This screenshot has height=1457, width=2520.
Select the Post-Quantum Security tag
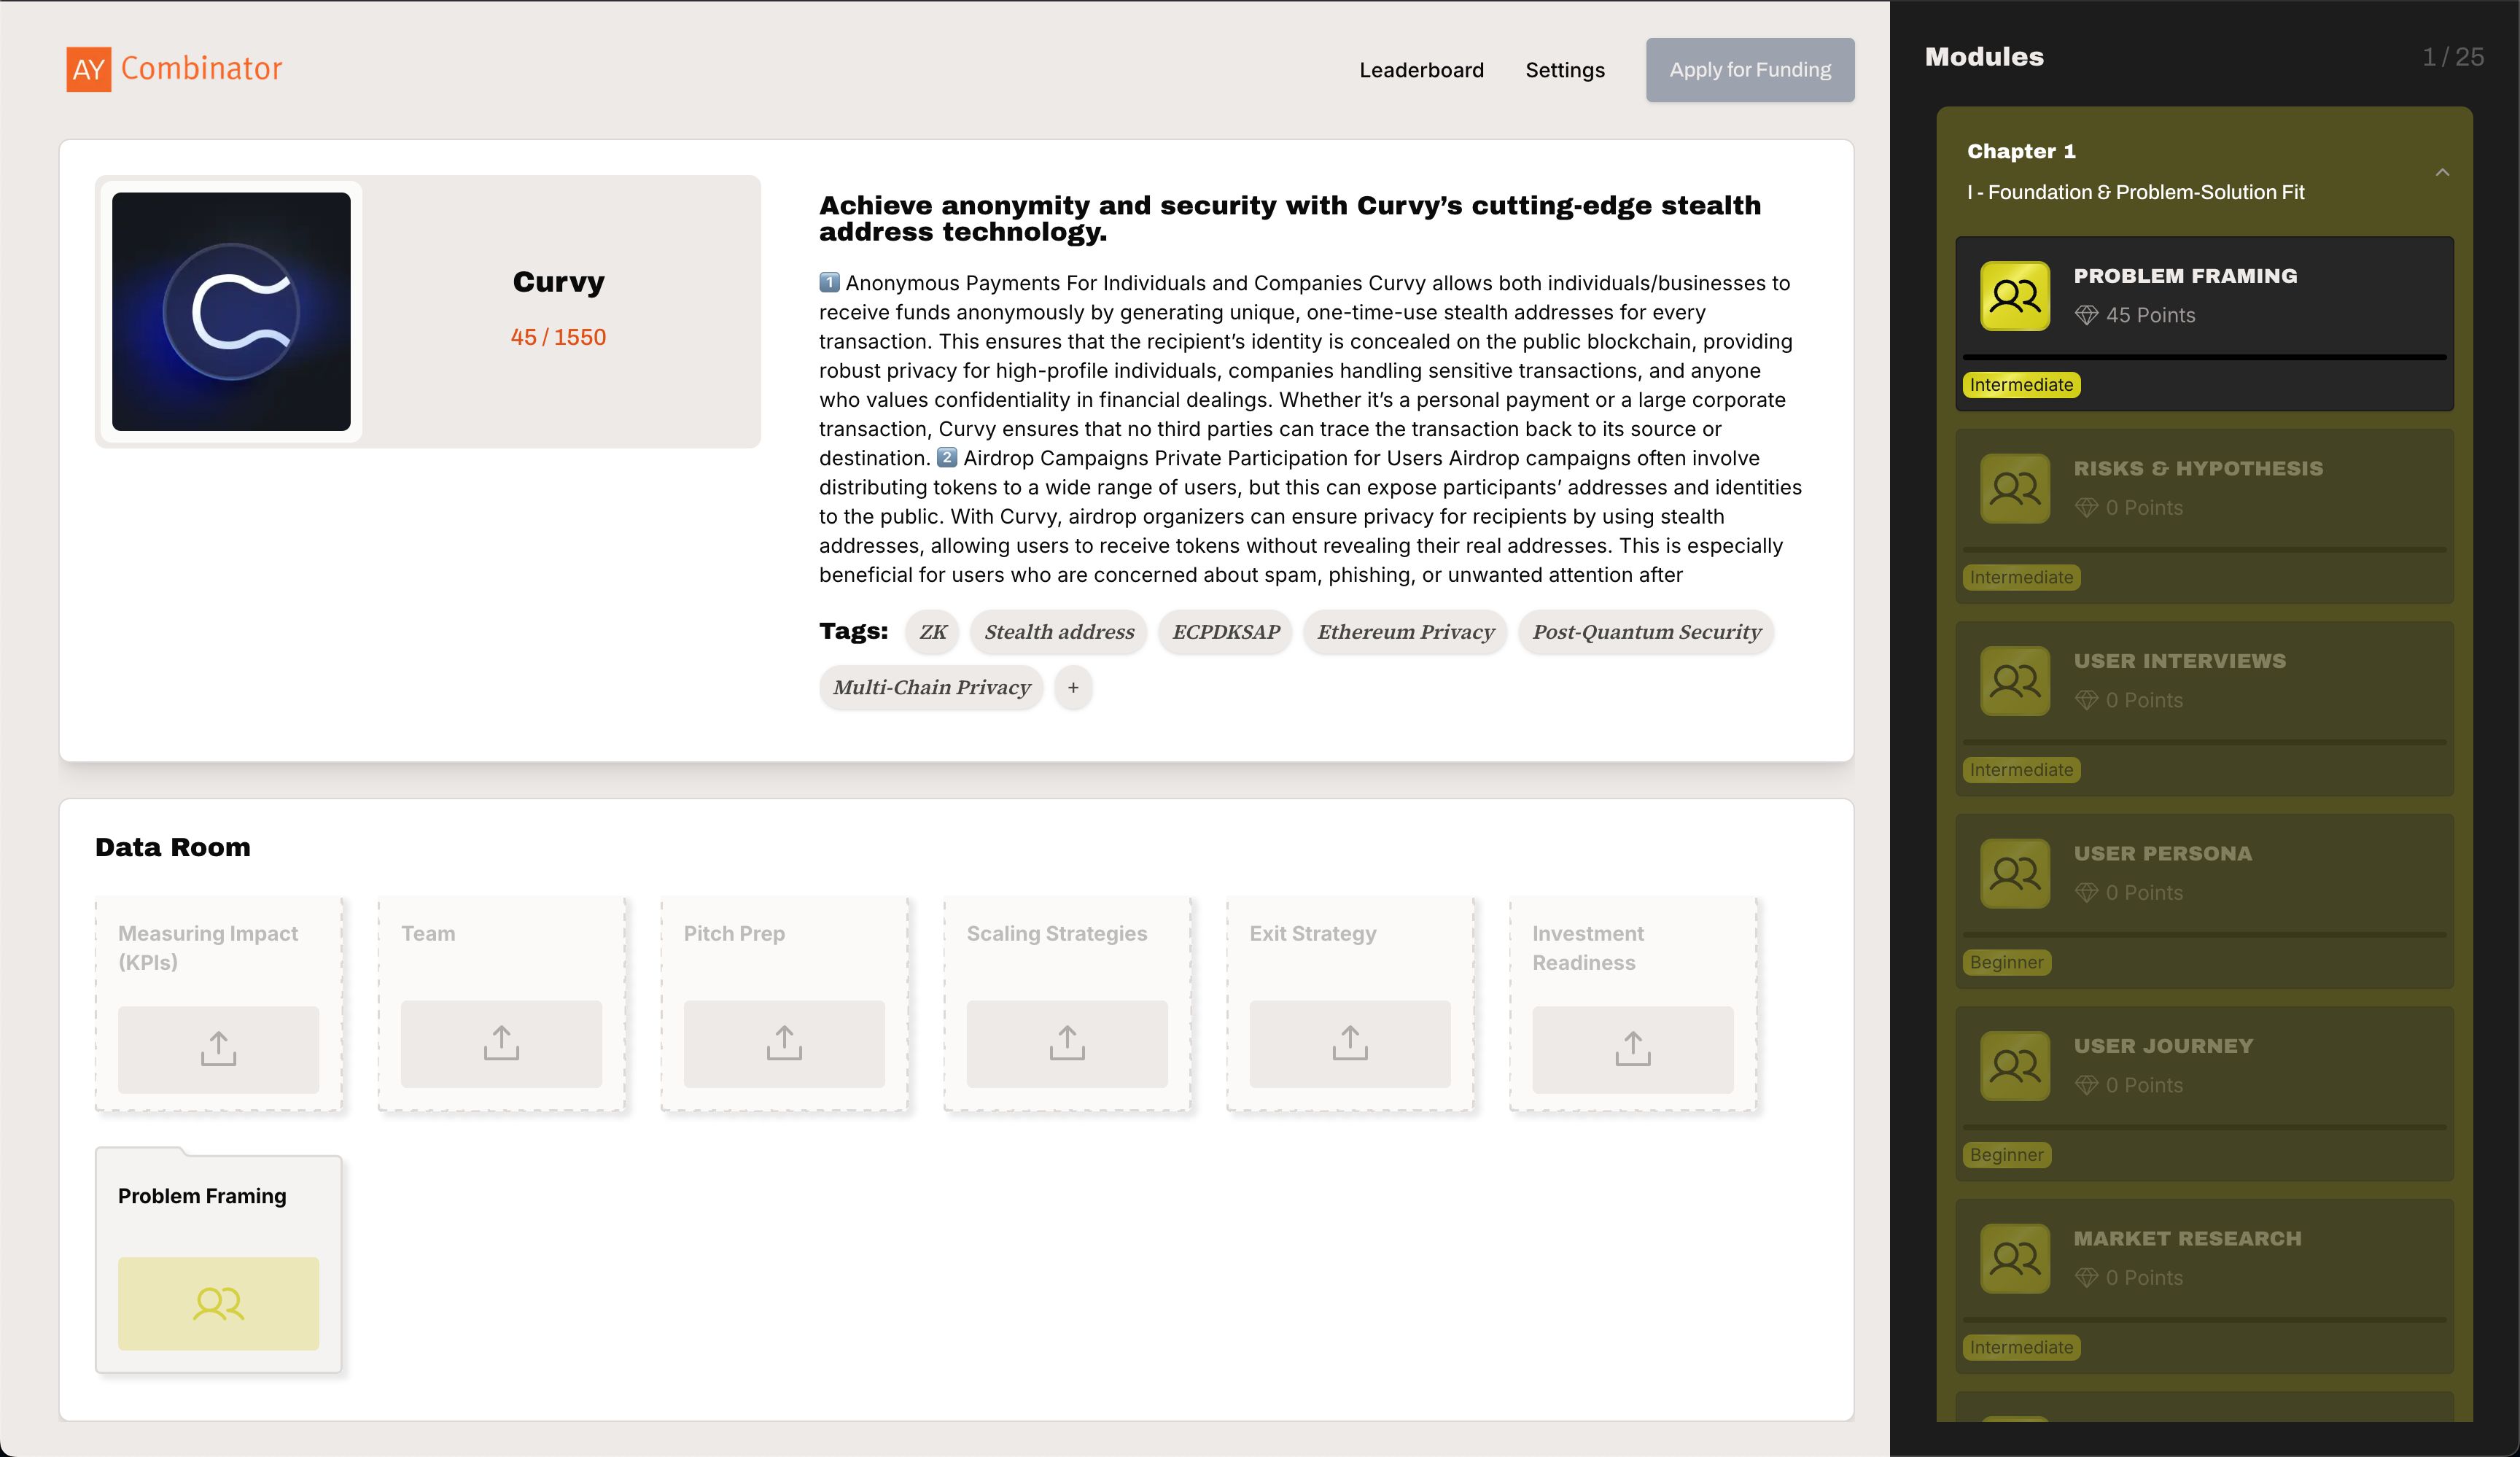pos(1646,632)
